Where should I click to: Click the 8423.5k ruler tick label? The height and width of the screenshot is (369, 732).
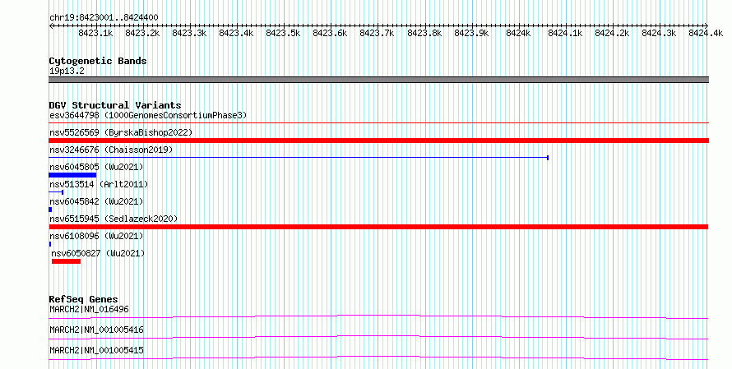(x=283, y=33)
